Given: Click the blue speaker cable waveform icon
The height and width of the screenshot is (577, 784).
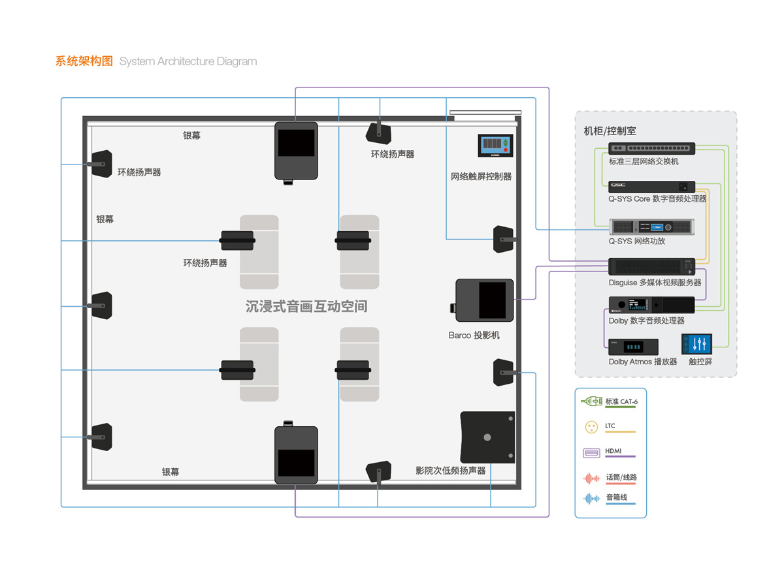Looking at the screenshot, I should (592, 499).
